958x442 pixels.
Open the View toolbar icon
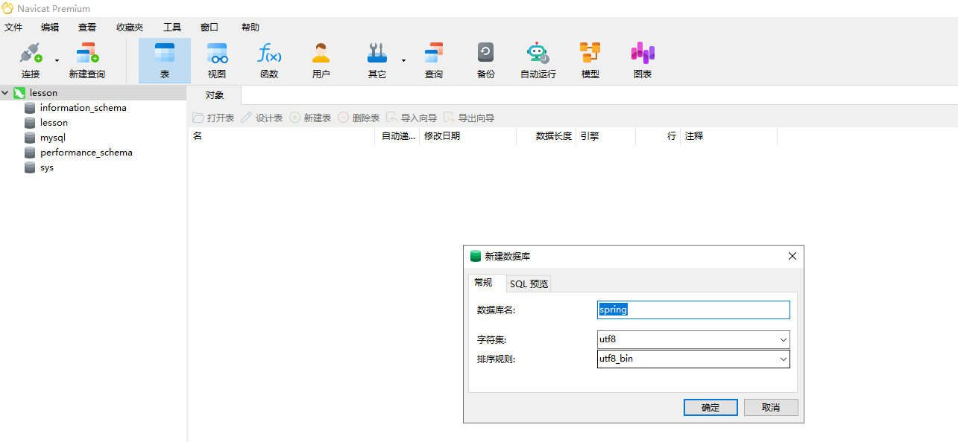tap(217, 60)
